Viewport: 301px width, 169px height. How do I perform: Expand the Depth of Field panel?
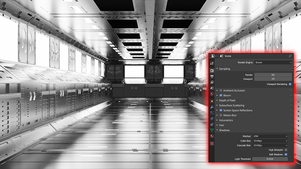coord(217,101)
